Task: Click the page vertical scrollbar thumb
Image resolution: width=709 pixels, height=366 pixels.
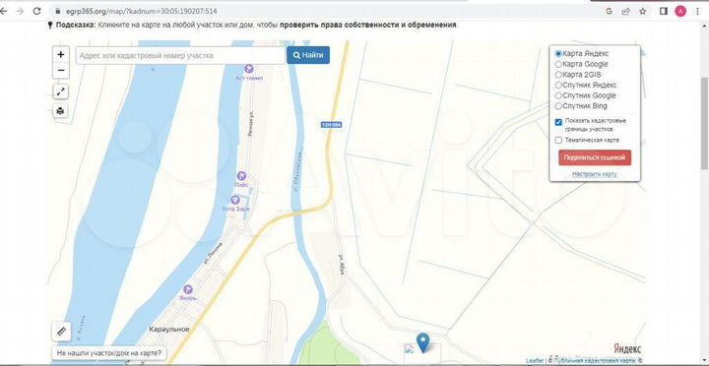Action: 704,123
